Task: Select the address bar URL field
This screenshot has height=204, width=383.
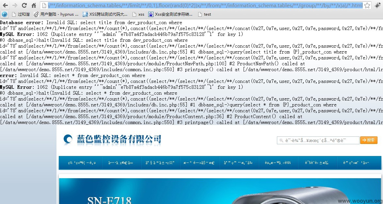Action: click(205, 5)
